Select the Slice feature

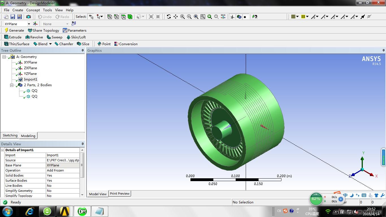(x=83, y=44)
